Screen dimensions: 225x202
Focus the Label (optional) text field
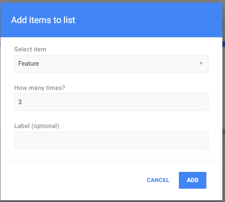tap(111, 140)
